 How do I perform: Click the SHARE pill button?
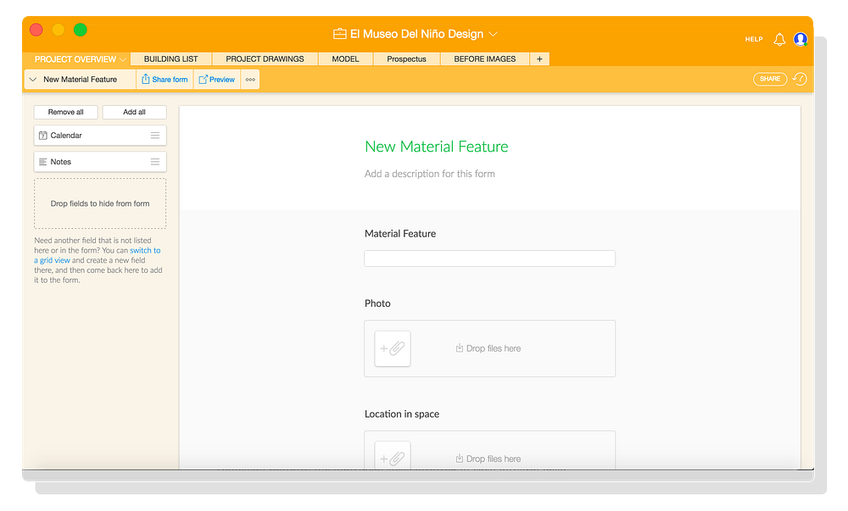[770, 79]
